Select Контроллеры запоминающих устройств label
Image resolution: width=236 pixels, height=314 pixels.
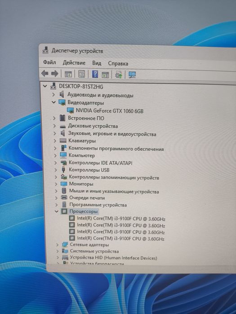coord(114,177)
